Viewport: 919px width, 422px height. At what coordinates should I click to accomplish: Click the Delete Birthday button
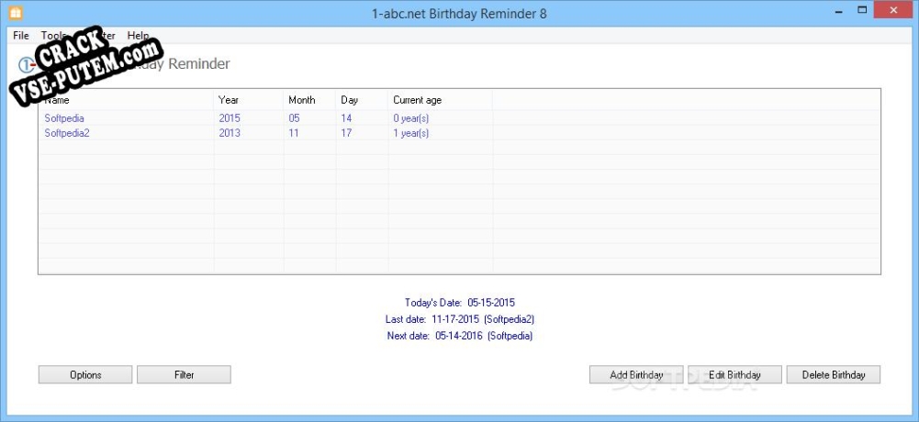click(x=834, y=374)
